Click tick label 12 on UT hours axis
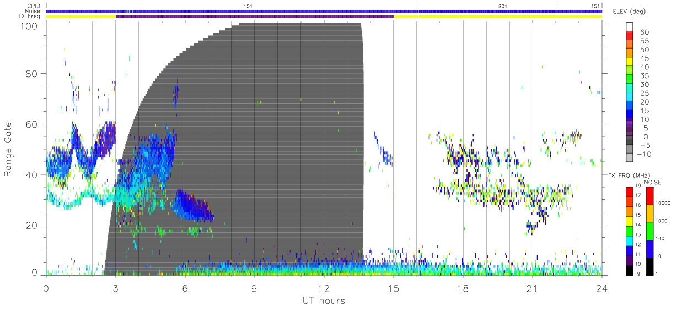This screenshot has width=677, height=312. (x=324, y=288)
